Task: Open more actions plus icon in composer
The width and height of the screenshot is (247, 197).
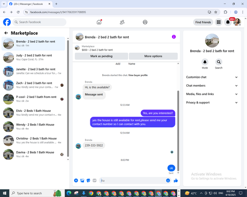Action: coord(76,181)
